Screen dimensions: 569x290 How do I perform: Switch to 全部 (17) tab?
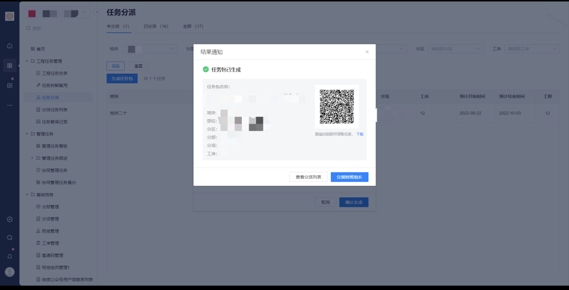pos(193,26)
